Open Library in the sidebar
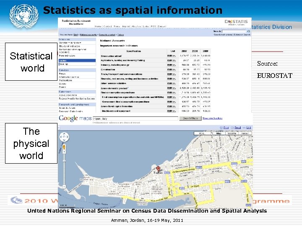 click(62, 84)
